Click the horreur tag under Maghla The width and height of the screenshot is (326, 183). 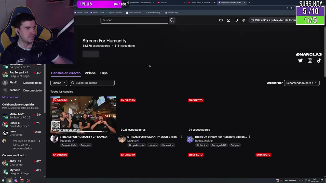(153, 145)
